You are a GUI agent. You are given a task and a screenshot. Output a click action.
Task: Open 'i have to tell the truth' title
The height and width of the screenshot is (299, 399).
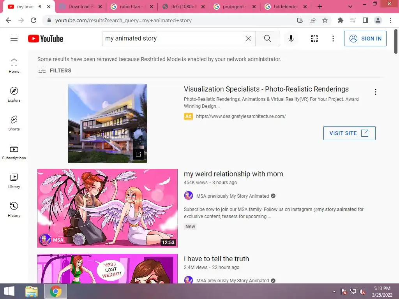pyautogui.click(x=216, y=259)
